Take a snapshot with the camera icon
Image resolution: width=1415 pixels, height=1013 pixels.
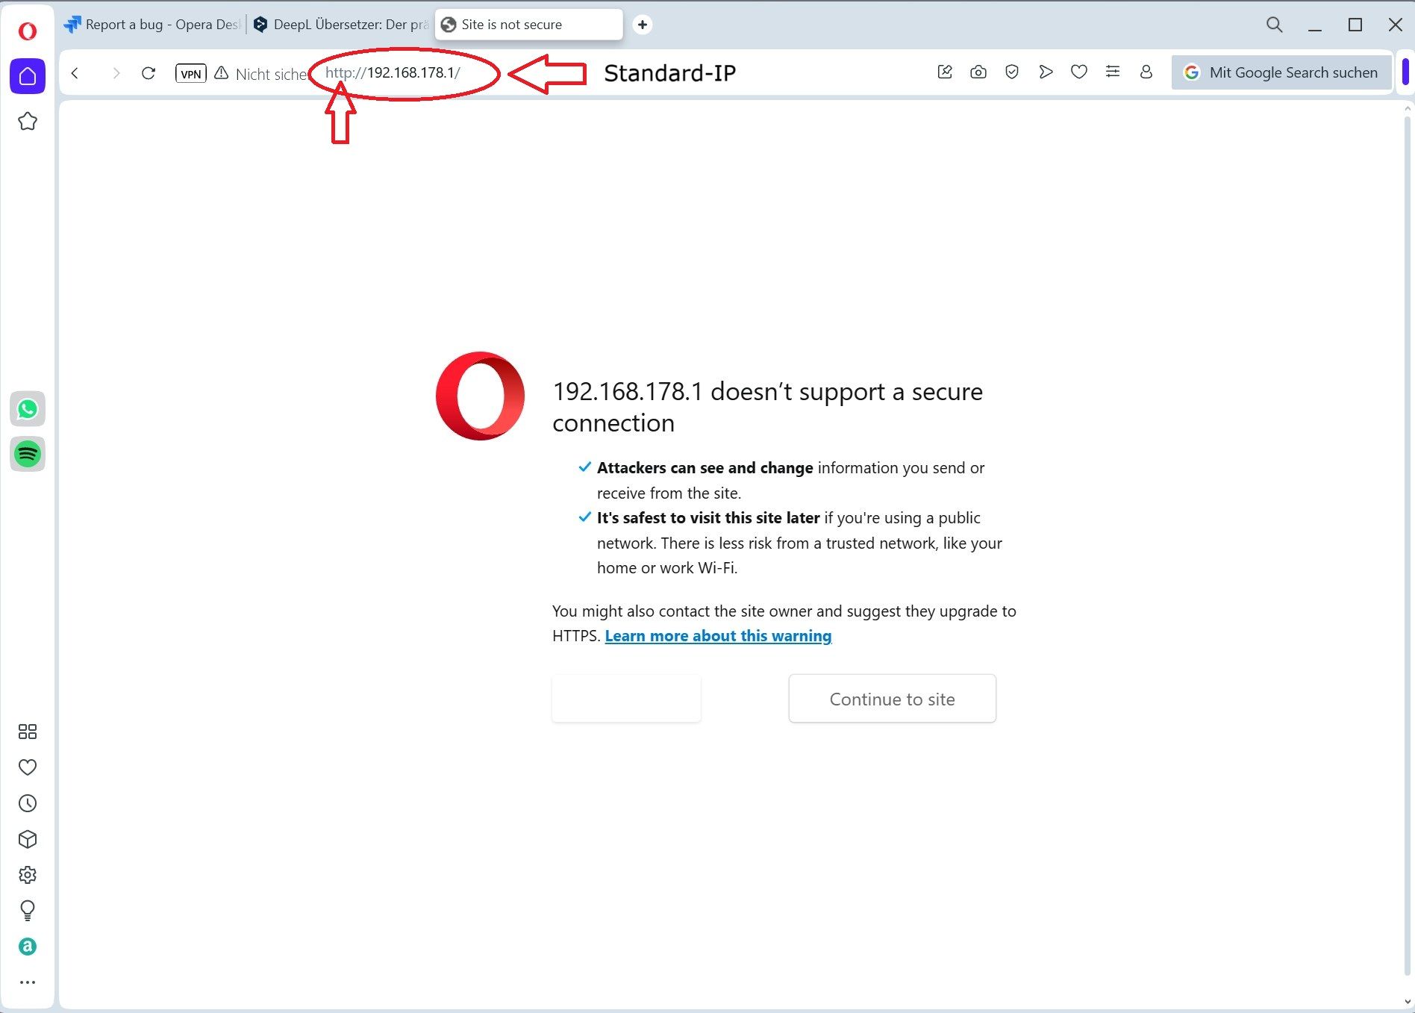pyautogui.click(x=978, y=72)
